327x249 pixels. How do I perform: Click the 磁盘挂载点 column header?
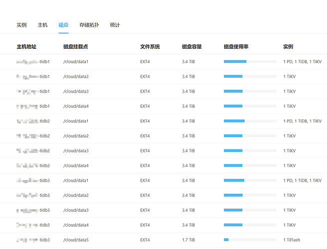coord(76,47)
